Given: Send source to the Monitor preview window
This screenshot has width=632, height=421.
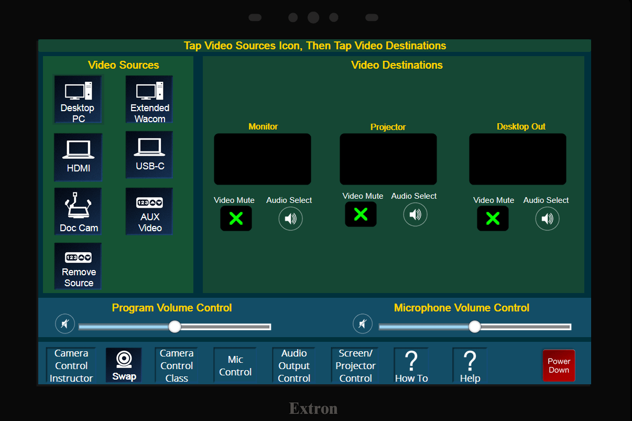Looking at the screenshot, I should [263, 159].
